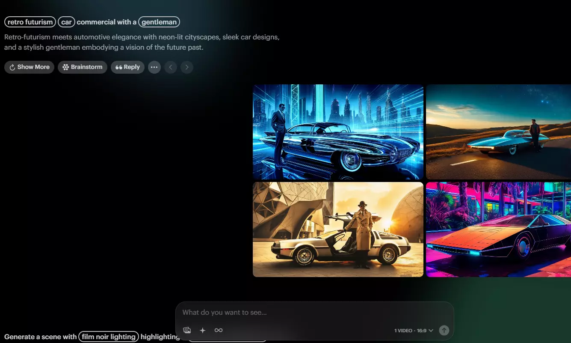Open the trench coat DeLorean image
This screenshot has width=571, height=343.
(x=338, y=230)
